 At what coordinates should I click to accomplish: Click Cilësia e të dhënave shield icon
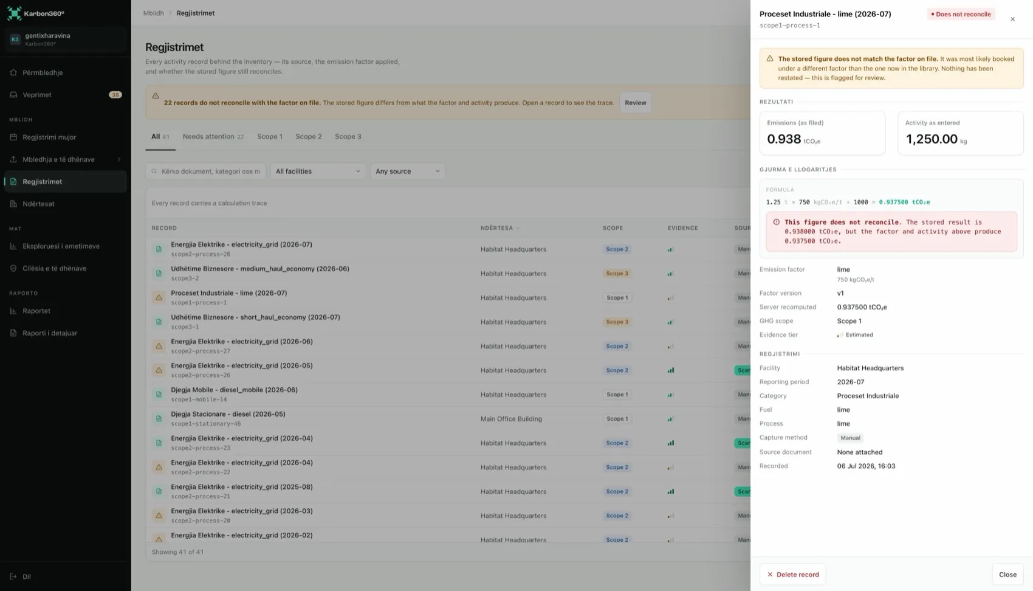(13, 268)
